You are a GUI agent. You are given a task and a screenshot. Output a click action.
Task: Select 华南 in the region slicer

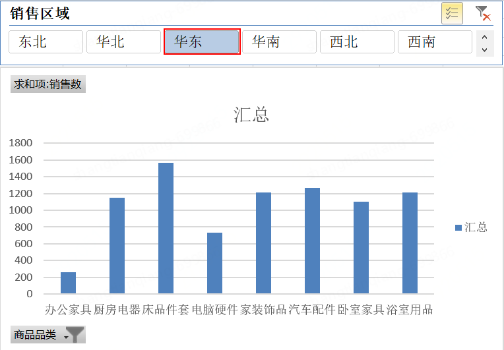[x=279, y=42]
